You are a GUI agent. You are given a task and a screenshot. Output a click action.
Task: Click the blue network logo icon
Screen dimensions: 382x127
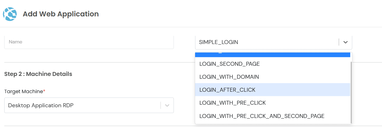click(x=10, y=14)
